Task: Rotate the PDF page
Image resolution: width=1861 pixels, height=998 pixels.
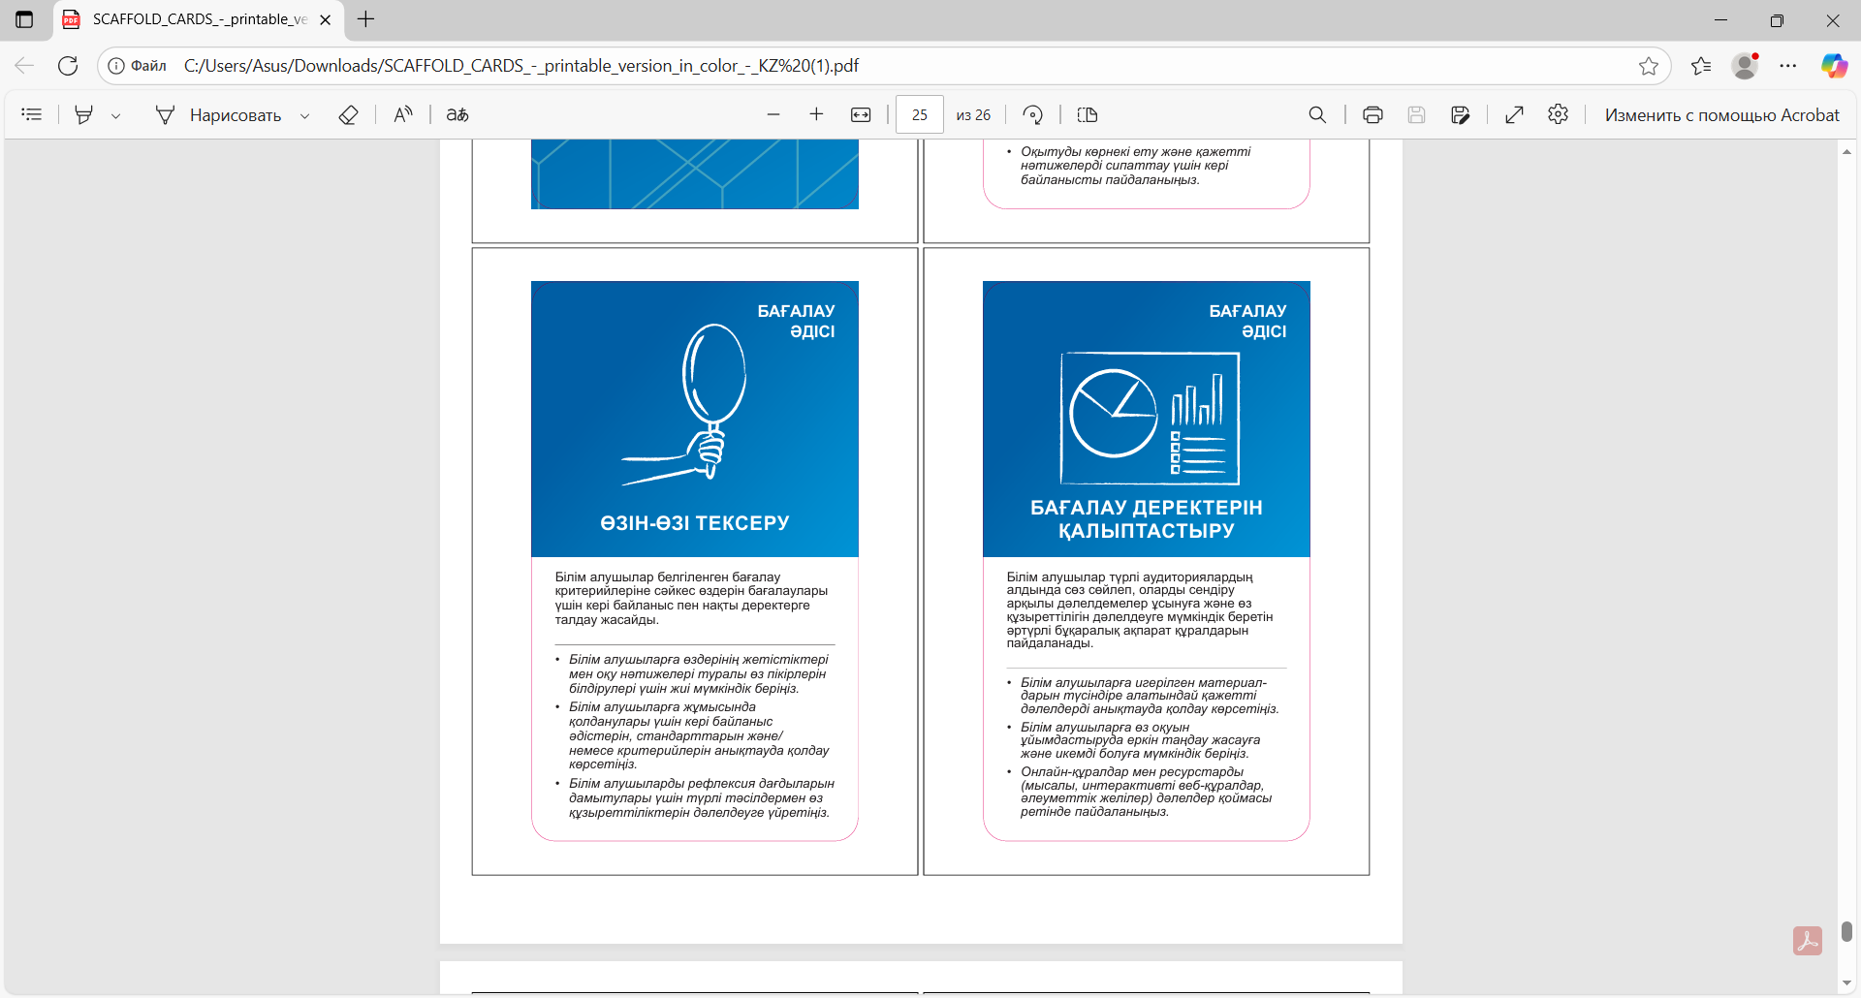Action: (1033, 115)
